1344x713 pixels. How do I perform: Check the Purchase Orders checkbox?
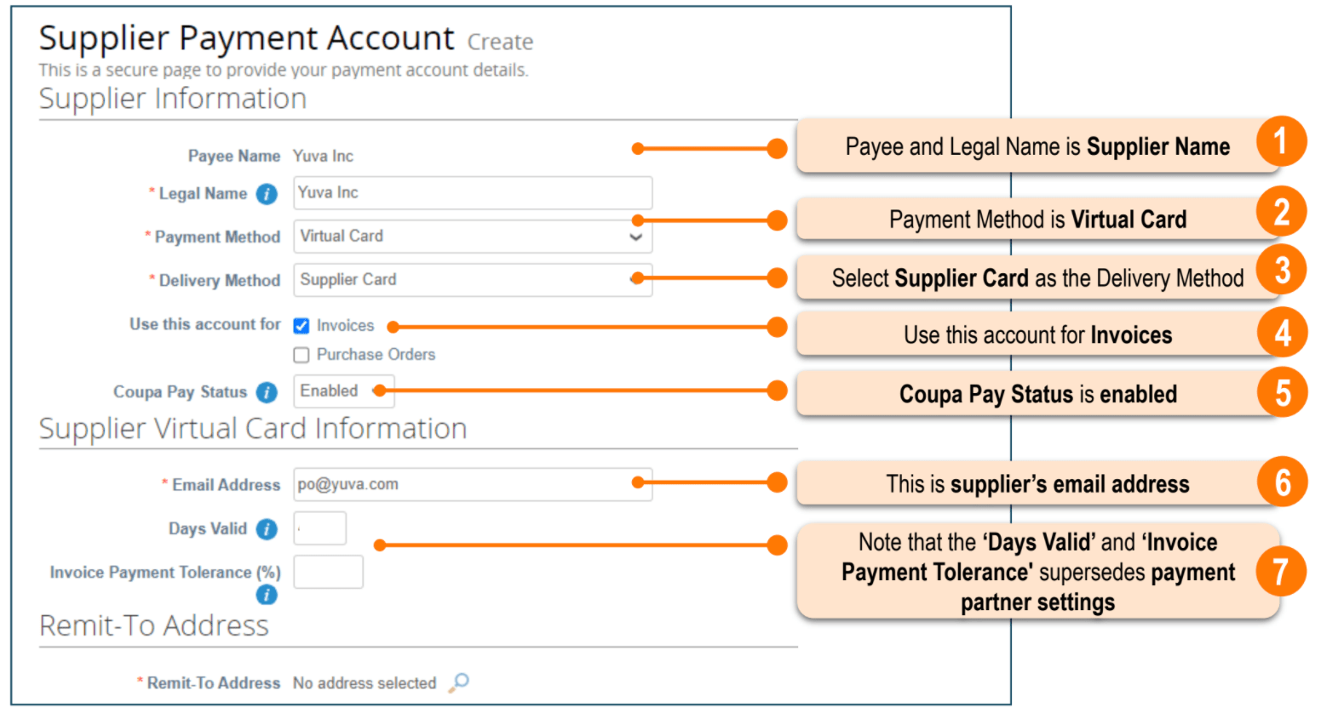pos(302,355)
